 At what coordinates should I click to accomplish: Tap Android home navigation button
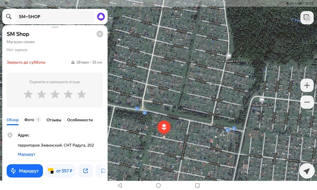click(158, 185)
